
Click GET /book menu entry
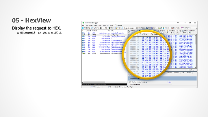[110, 25]
